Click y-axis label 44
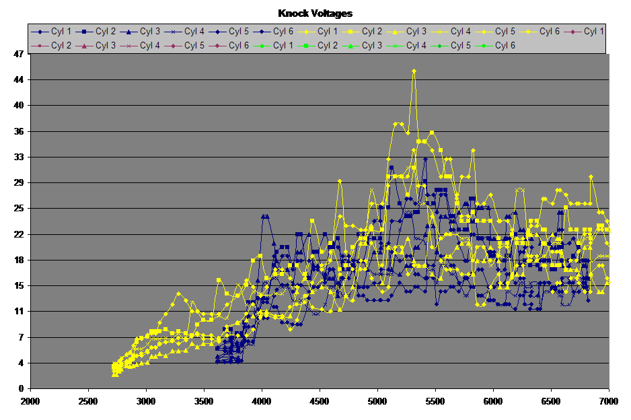The height and width of the screenshot is (420, 631). click(19, 79)
